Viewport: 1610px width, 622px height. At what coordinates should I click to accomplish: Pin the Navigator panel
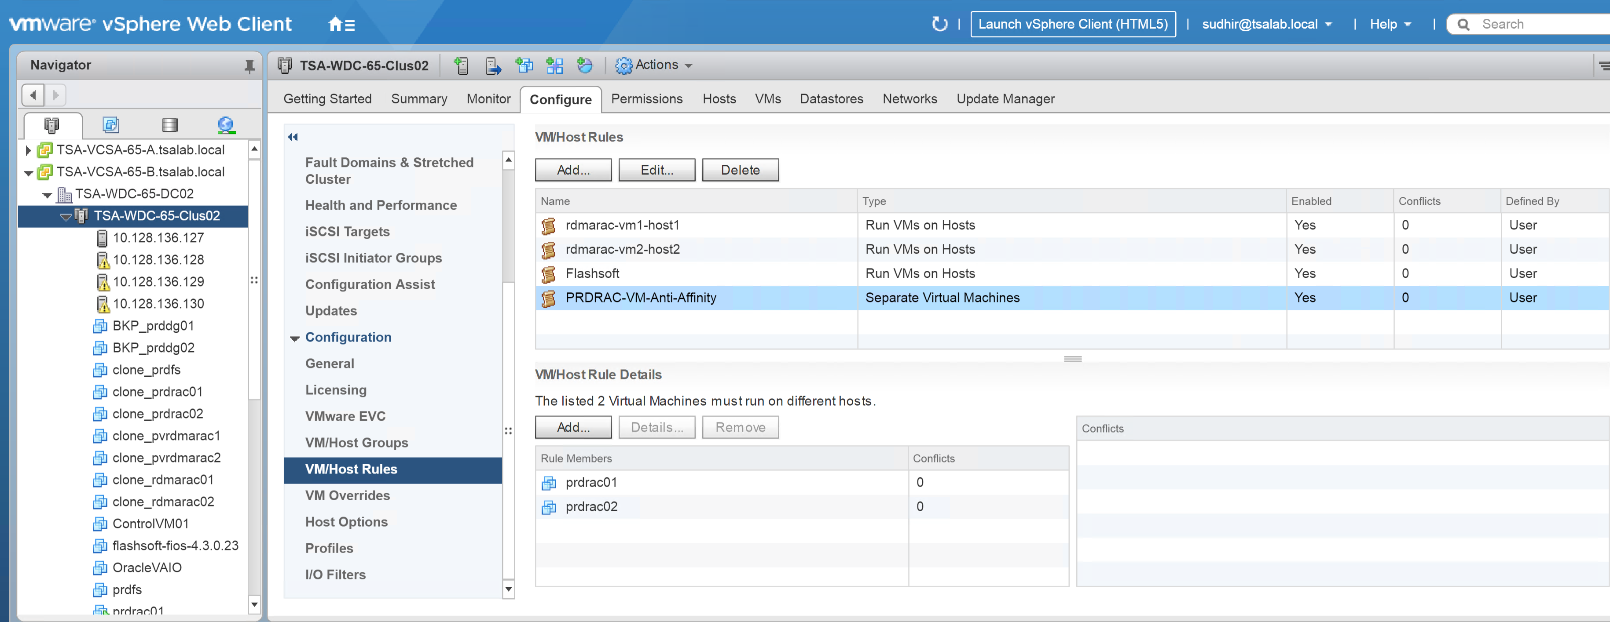pos(249,65)
